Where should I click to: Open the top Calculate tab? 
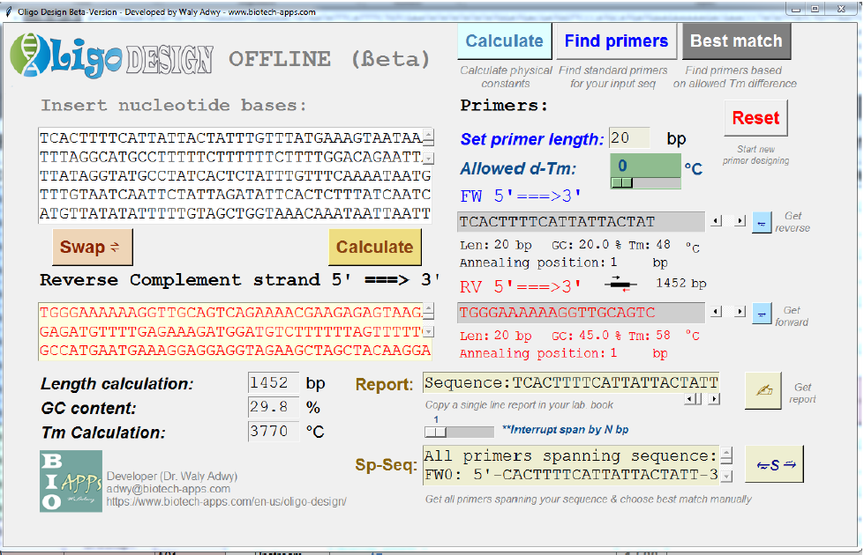click(504, 41)
